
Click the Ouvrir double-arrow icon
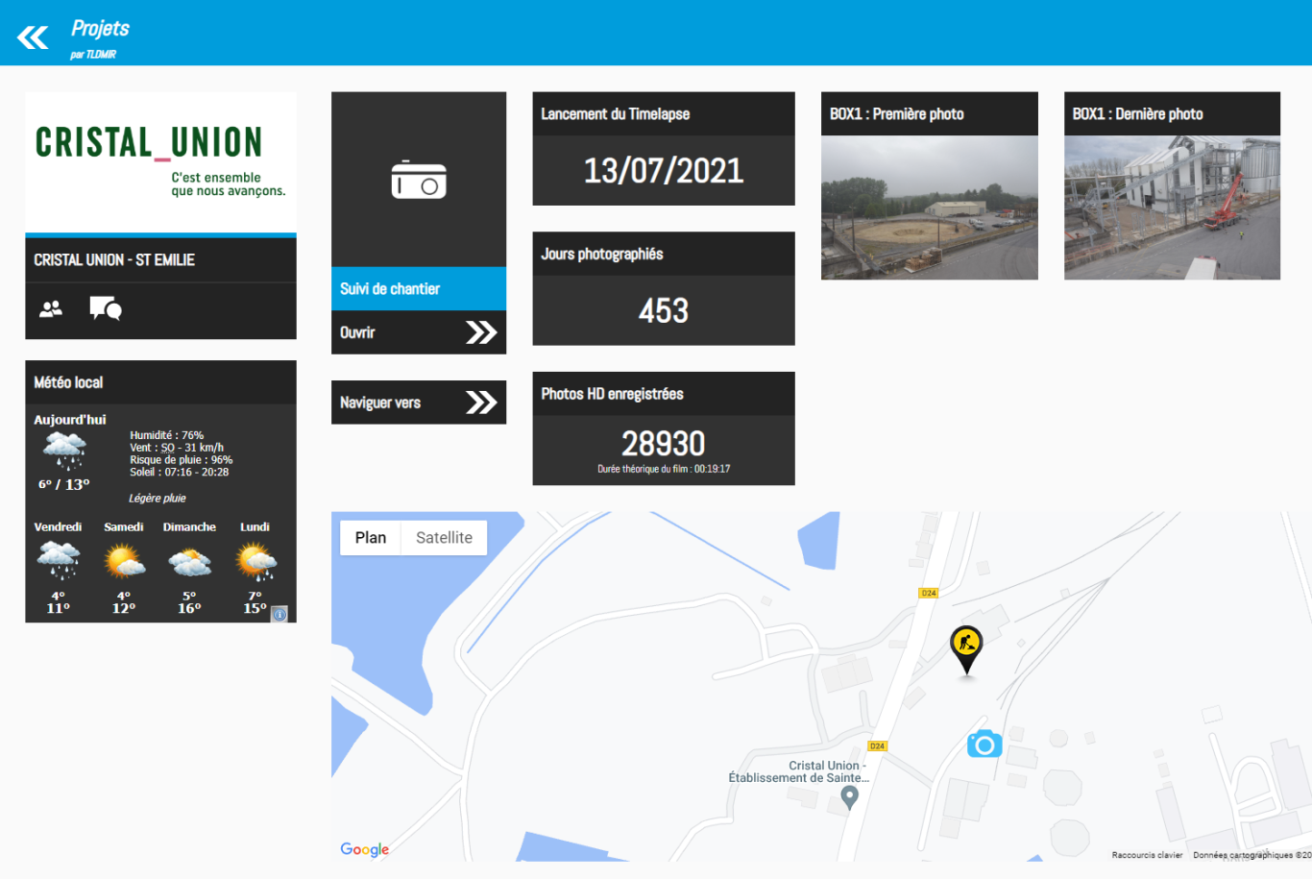click(481, 332)
